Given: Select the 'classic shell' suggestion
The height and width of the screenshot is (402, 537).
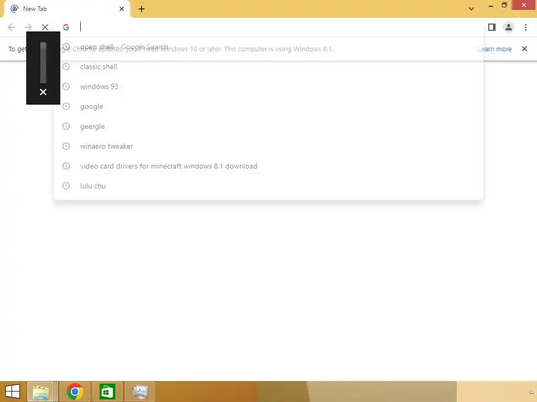Looking at the screenshot, I should tap(268, 66).
